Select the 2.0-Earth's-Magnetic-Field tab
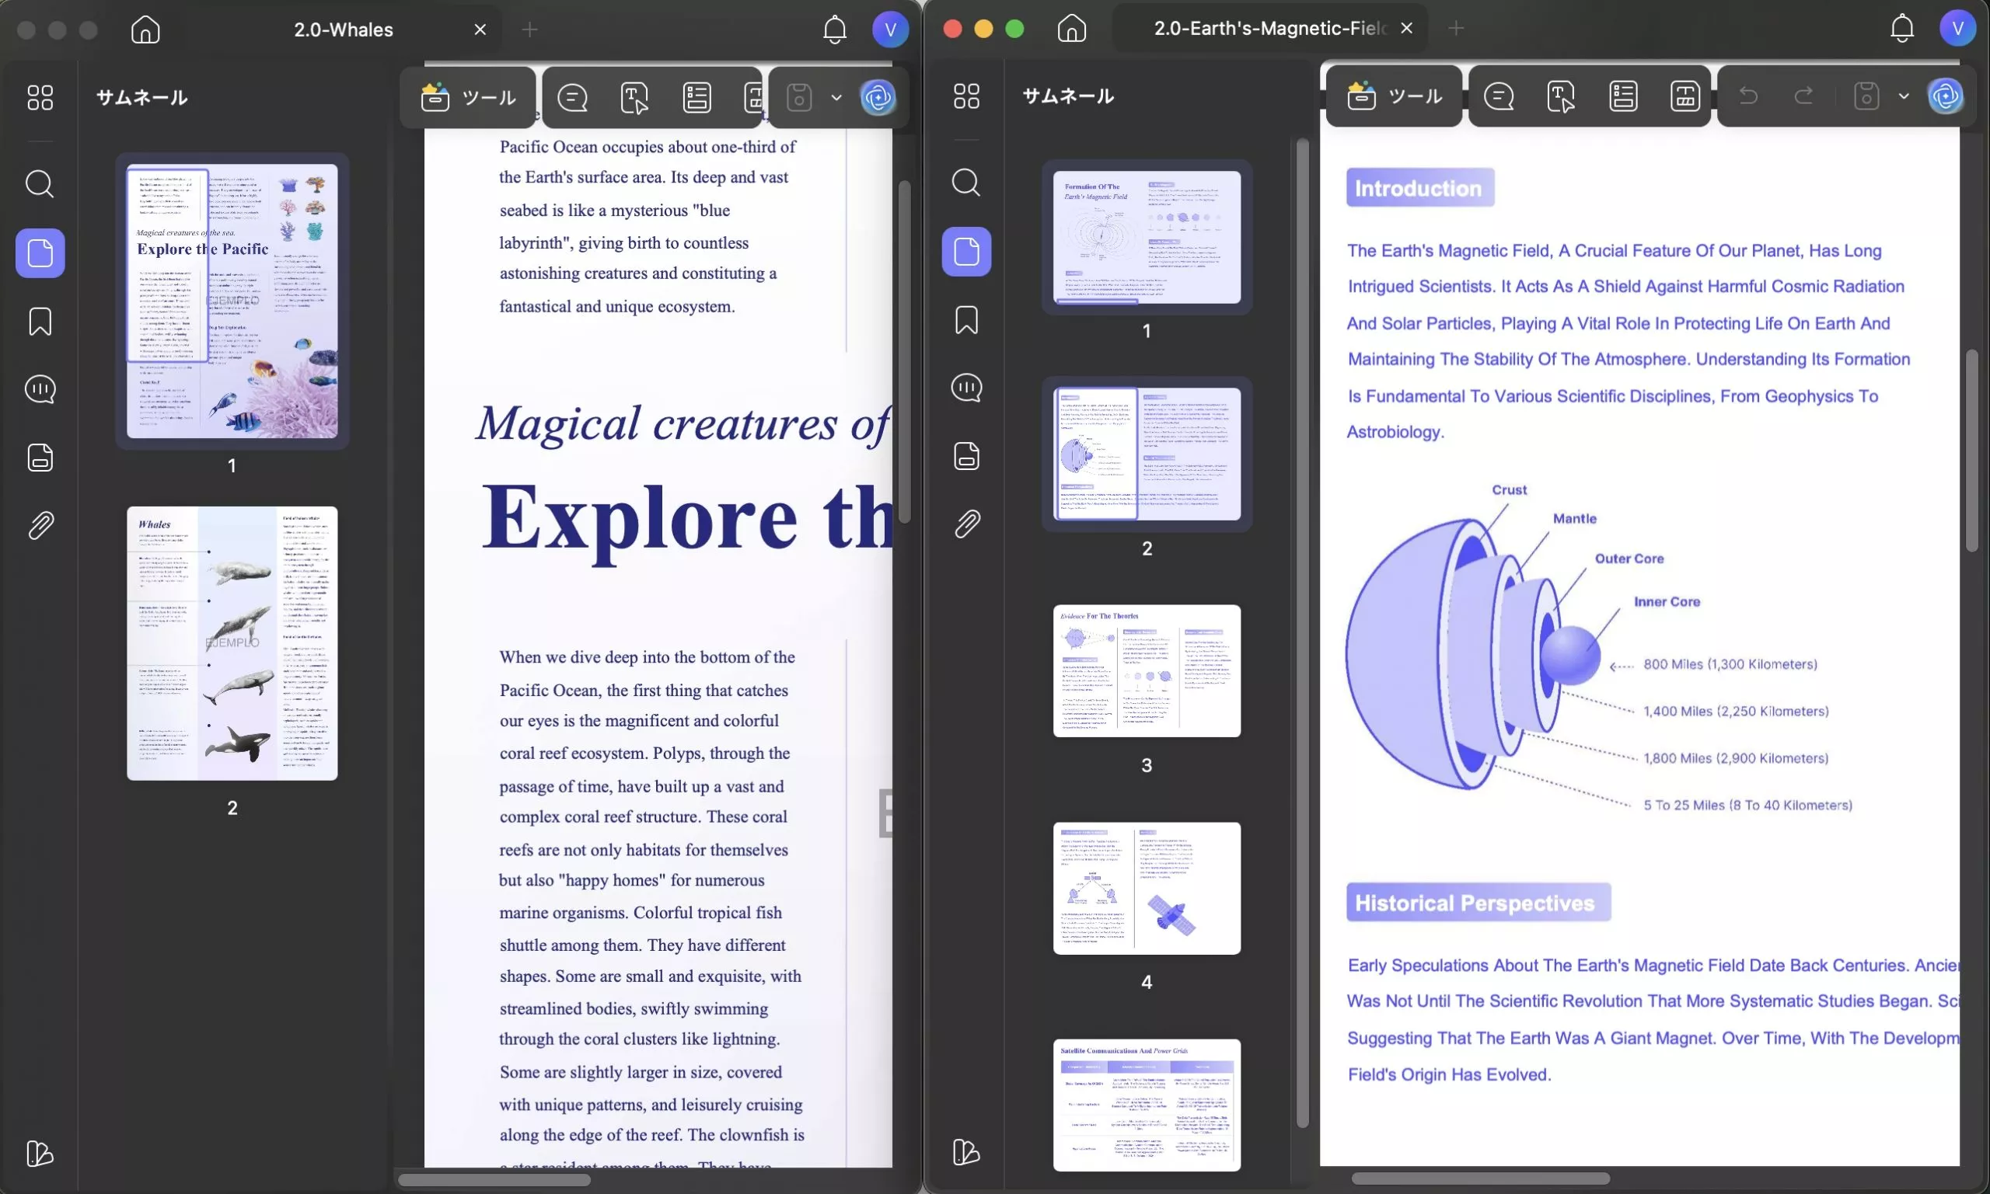 (1269, 28)
